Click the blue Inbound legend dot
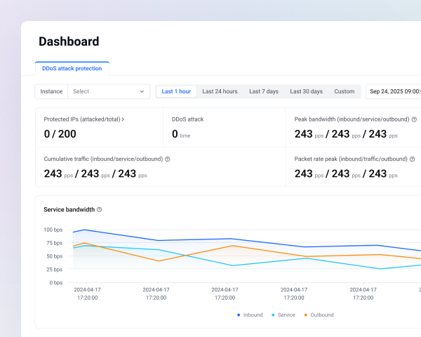The height and width of the screenshot is (337, 421). (x=239, y=315)
